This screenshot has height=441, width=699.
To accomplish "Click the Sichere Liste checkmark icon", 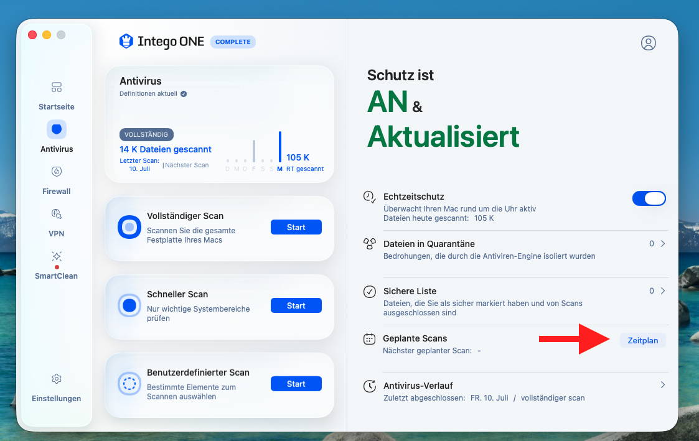I will pos(370,292).
